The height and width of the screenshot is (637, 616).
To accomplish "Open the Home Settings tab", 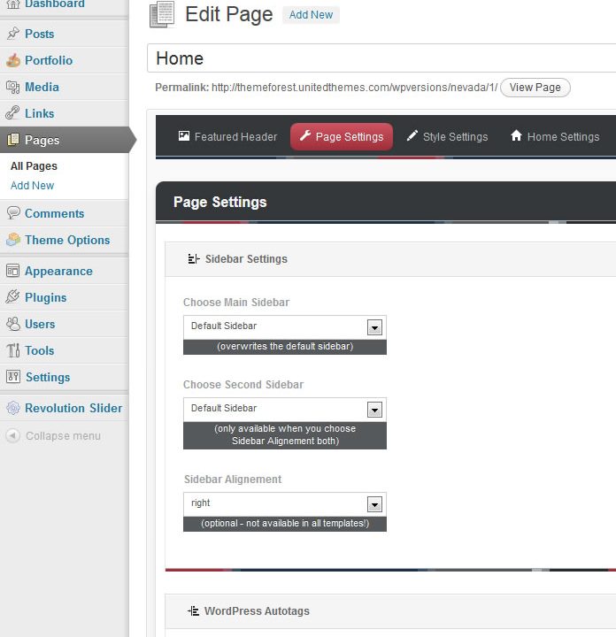I will pos(555,137).
